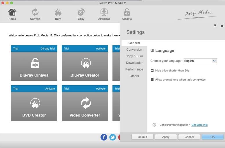Open the language dropdown set to English

click(x=200, y=61)
